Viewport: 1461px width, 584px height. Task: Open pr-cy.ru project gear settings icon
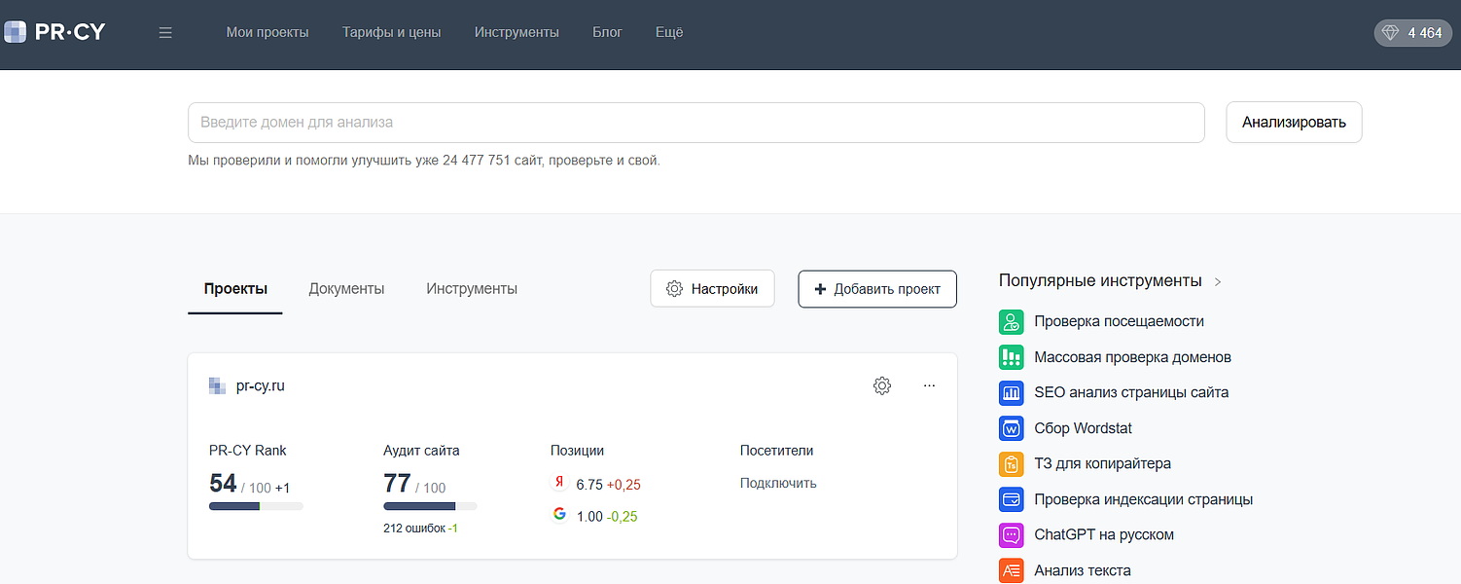(882, 386)
